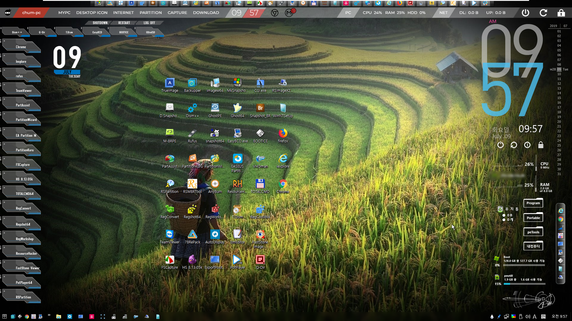Click the LOG OFF button
572x321 pixels.
(149, 23)
